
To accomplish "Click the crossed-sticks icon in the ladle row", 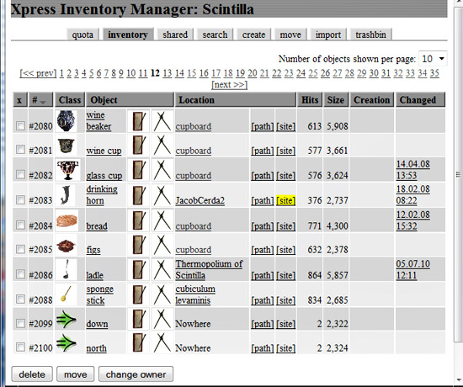I will click(162, 269).
